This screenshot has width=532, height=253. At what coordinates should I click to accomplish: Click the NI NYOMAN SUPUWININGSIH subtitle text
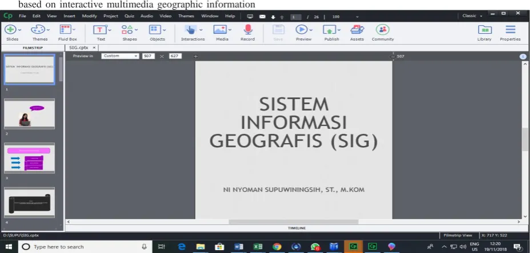[294, 190]
